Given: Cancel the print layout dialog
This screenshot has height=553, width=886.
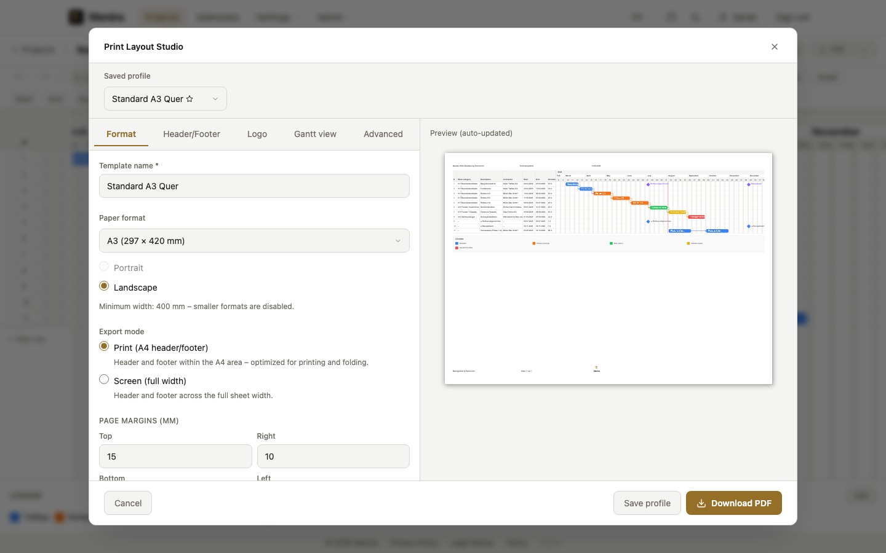Looking at the screenshot, I should click(x=128, y=503).
